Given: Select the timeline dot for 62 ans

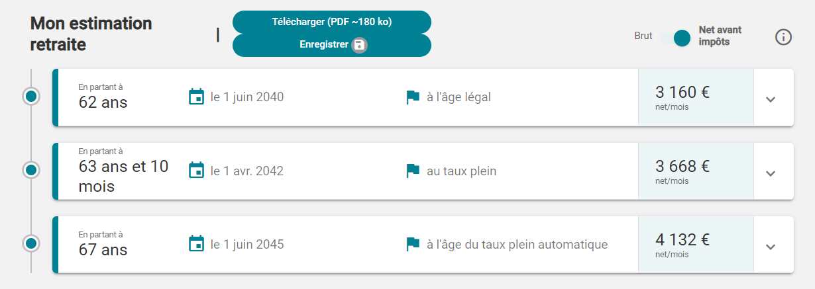Looking at the screenshot, I should coord(30,97).
